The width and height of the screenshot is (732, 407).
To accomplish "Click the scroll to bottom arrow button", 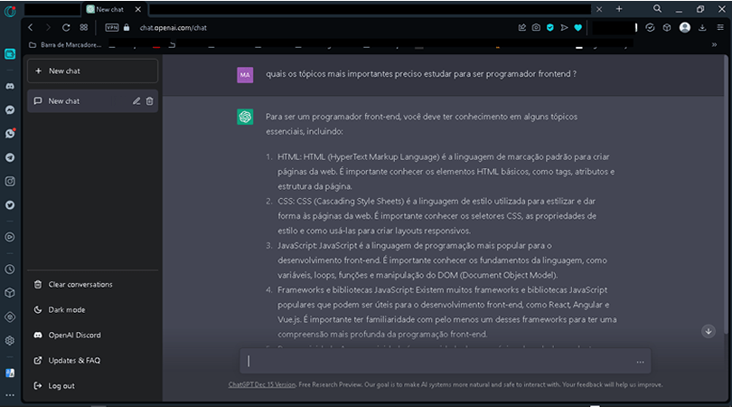I will click(708, 331).
